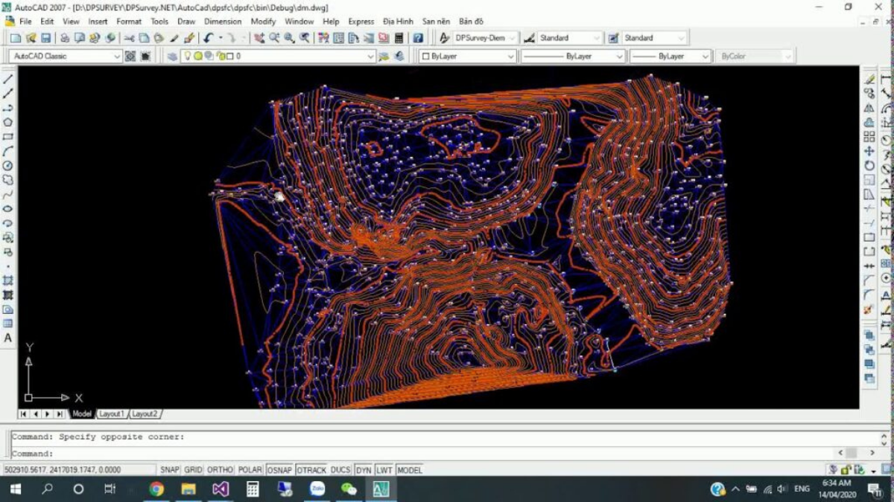Select the Move modify tool
Viewport: 894px width, 502px height.
pyautogui.click(x=869, y=151)
